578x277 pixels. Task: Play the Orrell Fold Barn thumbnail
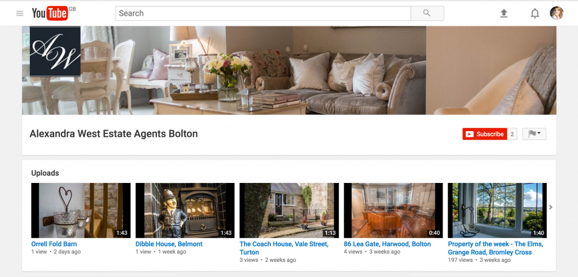pyautogui.click(x=81, y=211)
